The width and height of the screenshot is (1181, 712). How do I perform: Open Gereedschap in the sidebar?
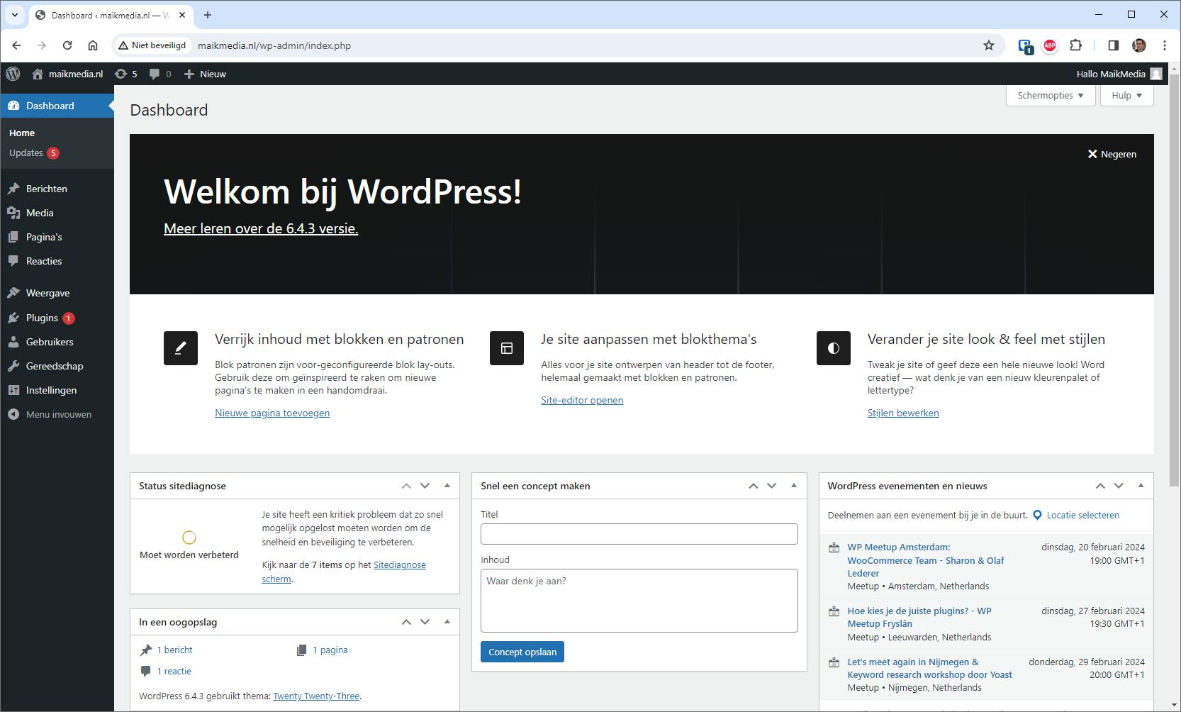point(55,366)
